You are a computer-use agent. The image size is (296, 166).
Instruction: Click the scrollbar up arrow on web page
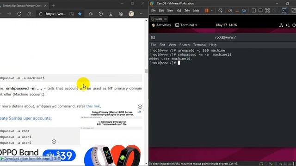tap(146, 20)
